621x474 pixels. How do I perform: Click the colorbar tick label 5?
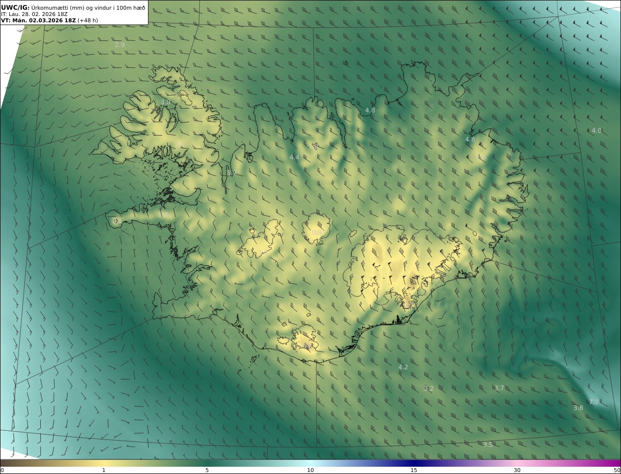[207, 470]
